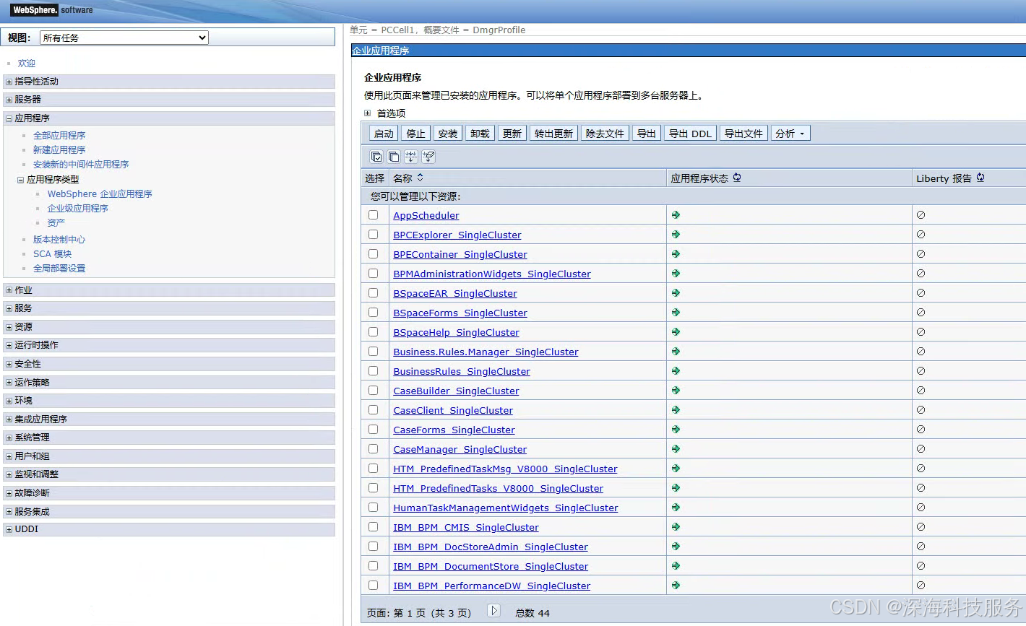
Task: Click the Show Filter View icon
Action: [x=411, y=157]
